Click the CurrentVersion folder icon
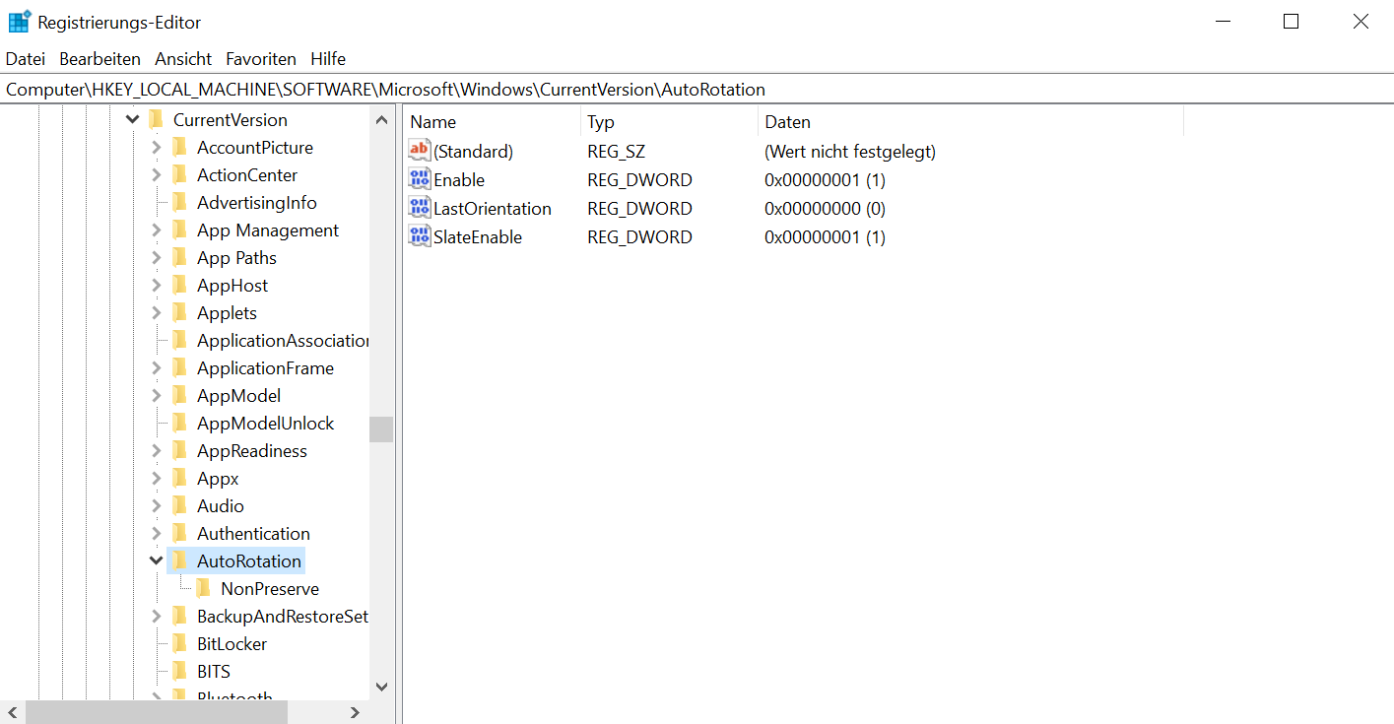Viewport: 1394px width, 724px height. click(x=156, y=119)
